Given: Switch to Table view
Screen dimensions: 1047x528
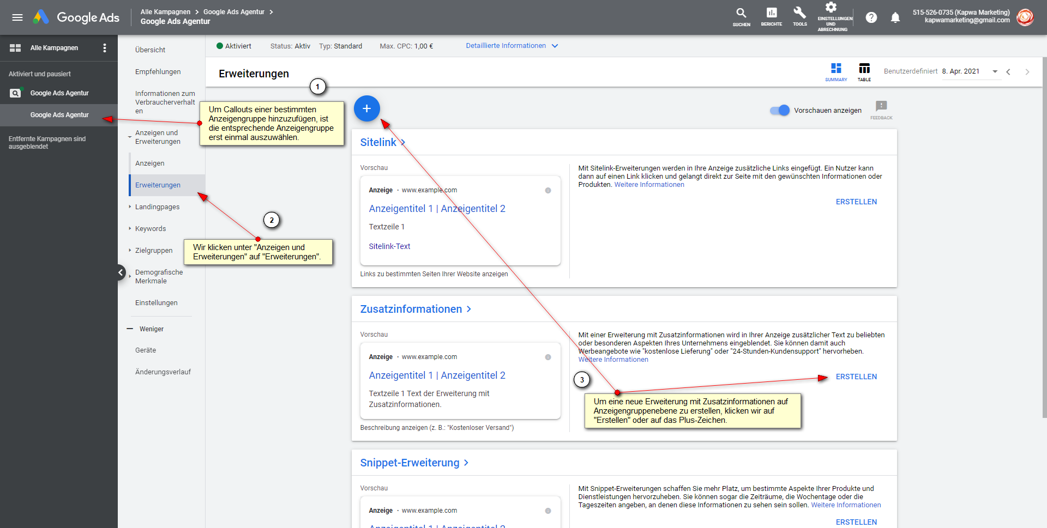Looking at the screenshot, I should click(x=864, y=72).
